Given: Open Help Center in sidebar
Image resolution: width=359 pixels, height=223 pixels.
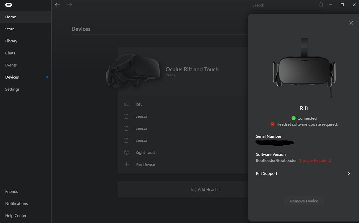Looking at the screenshot, I should point(26,215).
